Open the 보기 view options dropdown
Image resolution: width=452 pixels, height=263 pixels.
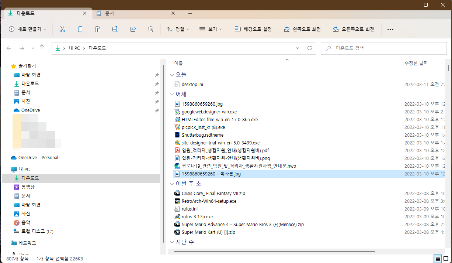[x=210, y=29]
